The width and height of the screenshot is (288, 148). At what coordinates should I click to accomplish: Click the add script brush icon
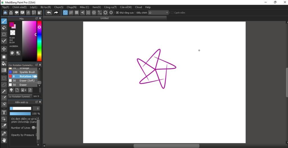tap(30, 90)
